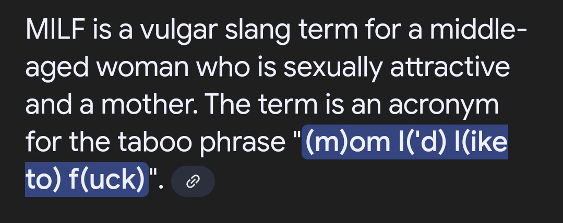This screenshot has width=563, height=223.
Task: Click the highlighted phrase on the fourth line
Action: (405, 142)
